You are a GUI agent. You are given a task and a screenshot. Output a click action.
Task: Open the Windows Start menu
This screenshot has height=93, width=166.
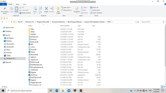pyautogui.click(x=3, y=91)
